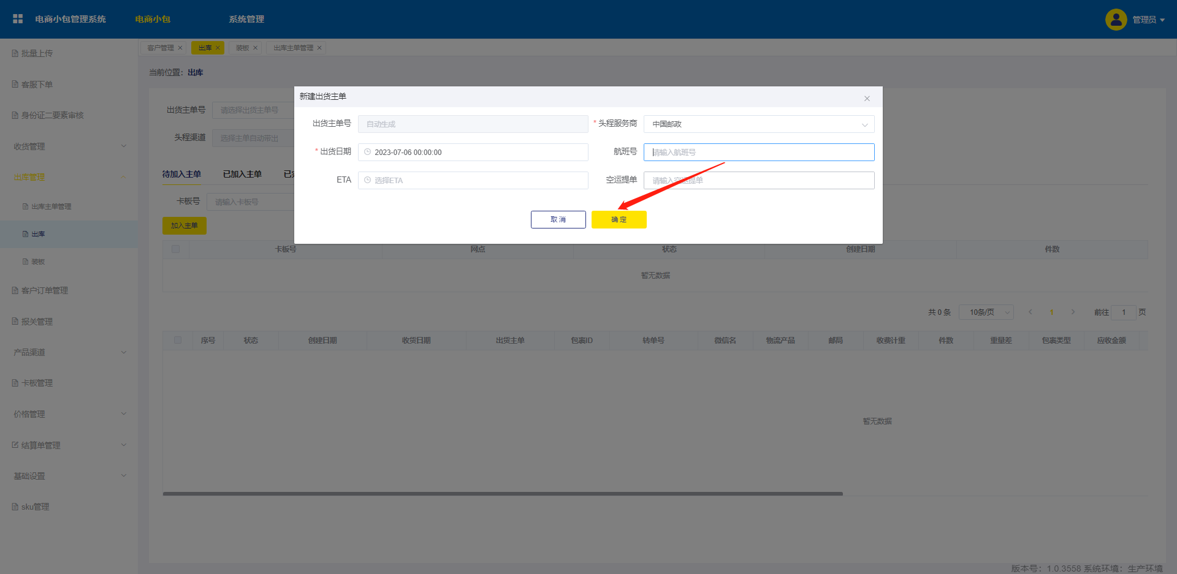
Task: Open the 10条/页 page size dropdown
Action: click(986, 312)
